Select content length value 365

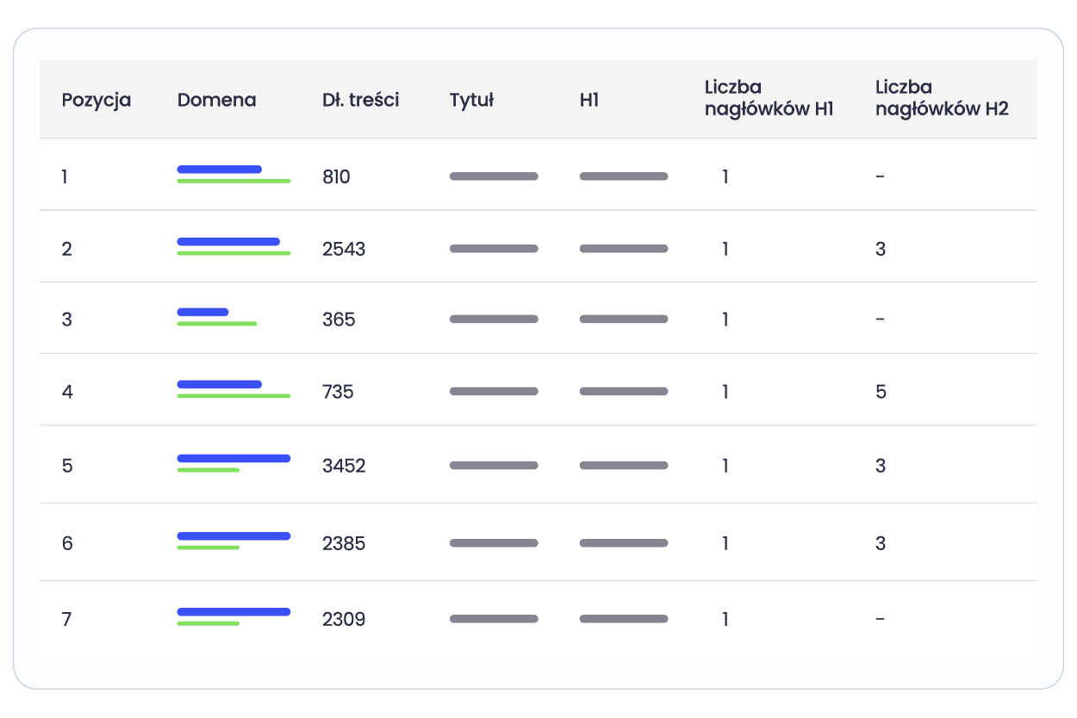click(339, 319)
